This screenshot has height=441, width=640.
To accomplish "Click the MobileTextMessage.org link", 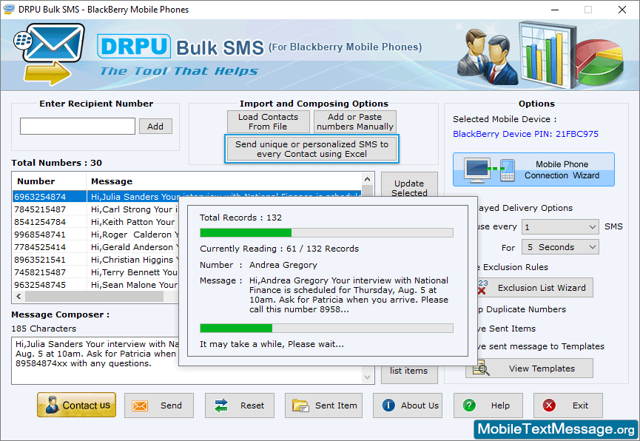I will coord(556,429).
